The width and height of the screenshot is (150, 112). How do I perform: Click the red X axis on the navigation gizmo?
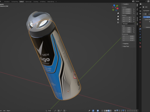click(x=117, y=8)
